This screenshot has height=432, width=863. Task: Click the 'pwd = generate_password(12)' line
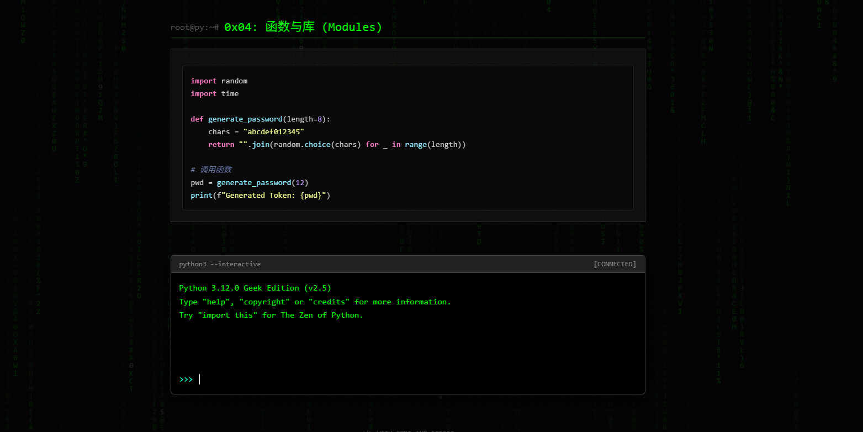click(x=250, y=183)
